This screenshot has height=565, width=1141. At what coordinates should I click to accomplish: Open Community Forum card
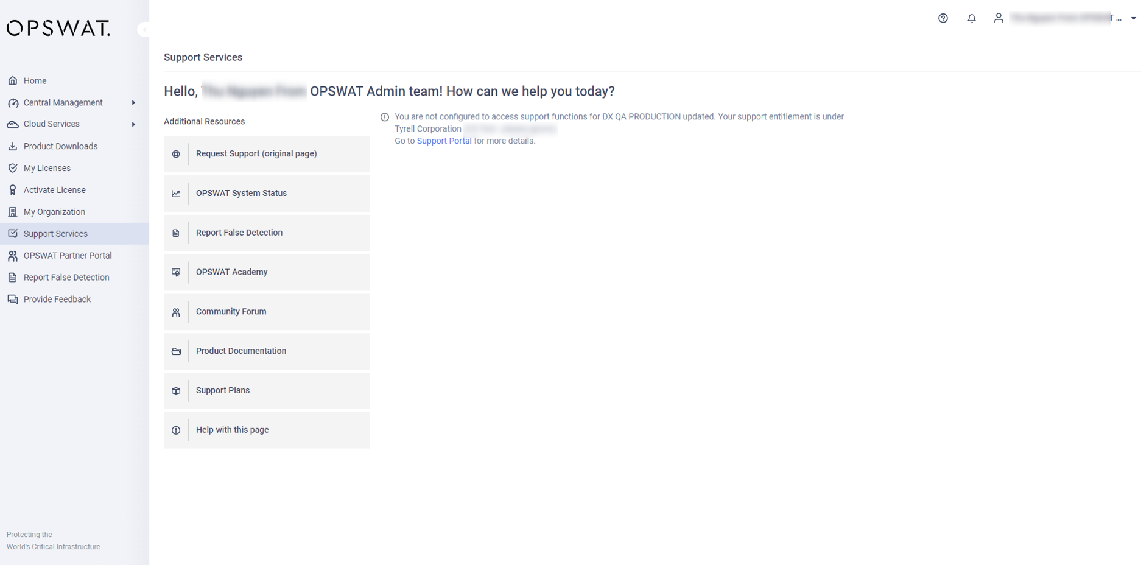(x=267, y=312)
